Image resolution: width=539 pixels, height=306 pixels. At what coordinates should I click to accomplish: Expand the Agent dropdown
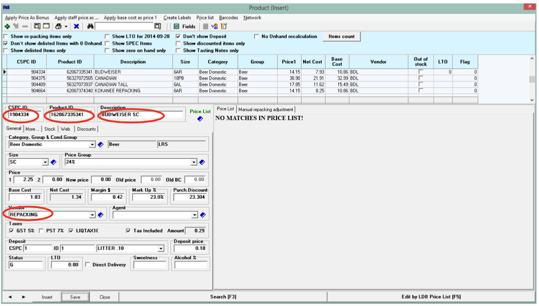tap(195, 215)
